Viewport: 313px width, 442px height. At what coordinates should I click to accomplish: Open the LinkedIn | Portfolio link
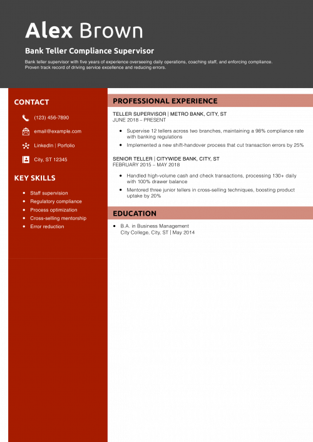54,146
